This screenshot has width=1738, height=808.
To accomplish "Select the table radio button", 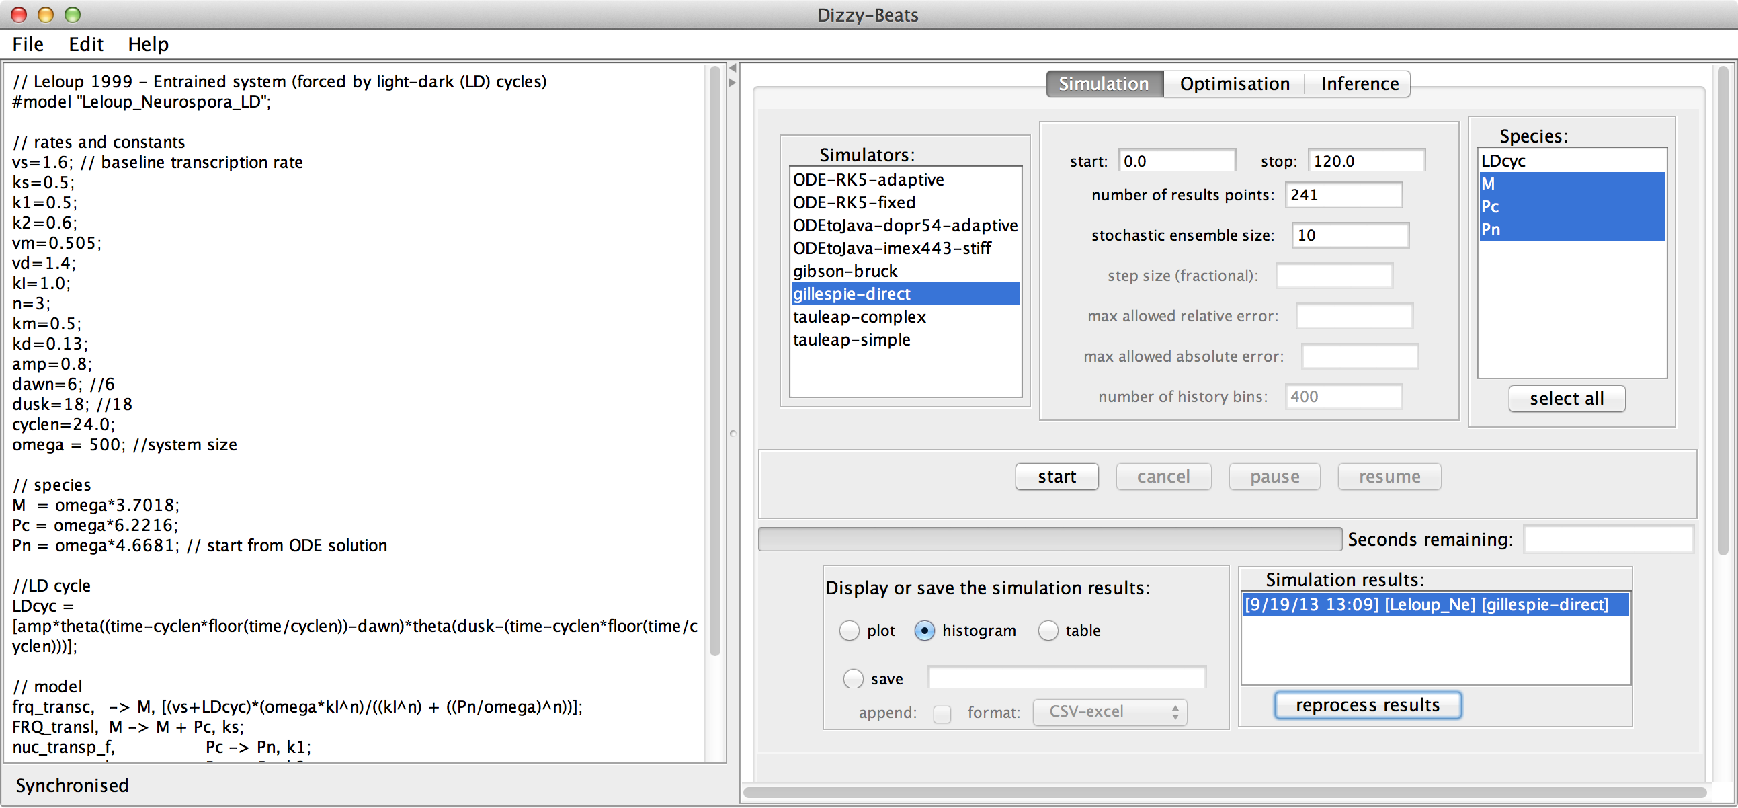I will click(1047, 631).
